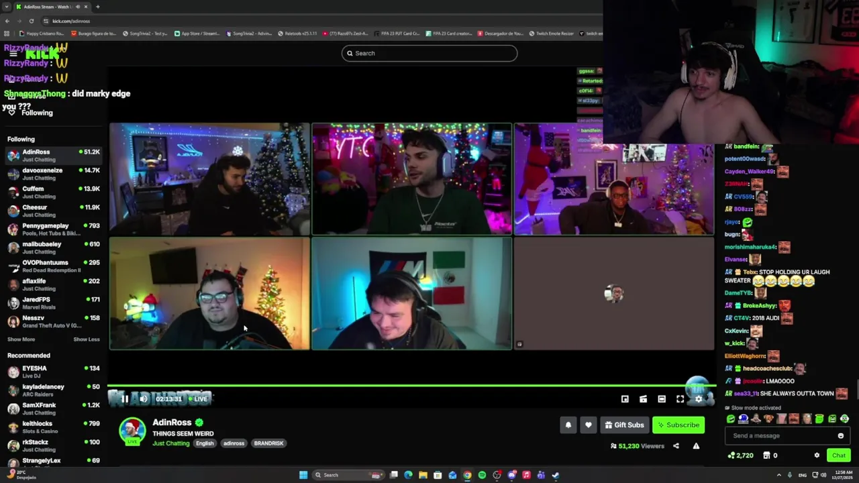
Task: Open Cheesur channel in sidebar
Action: click(x=54, y=211)
